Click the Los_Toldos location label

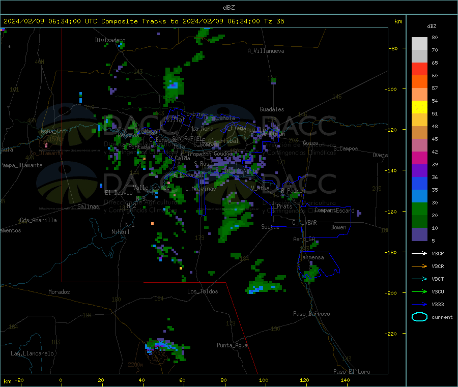(203, 291)
